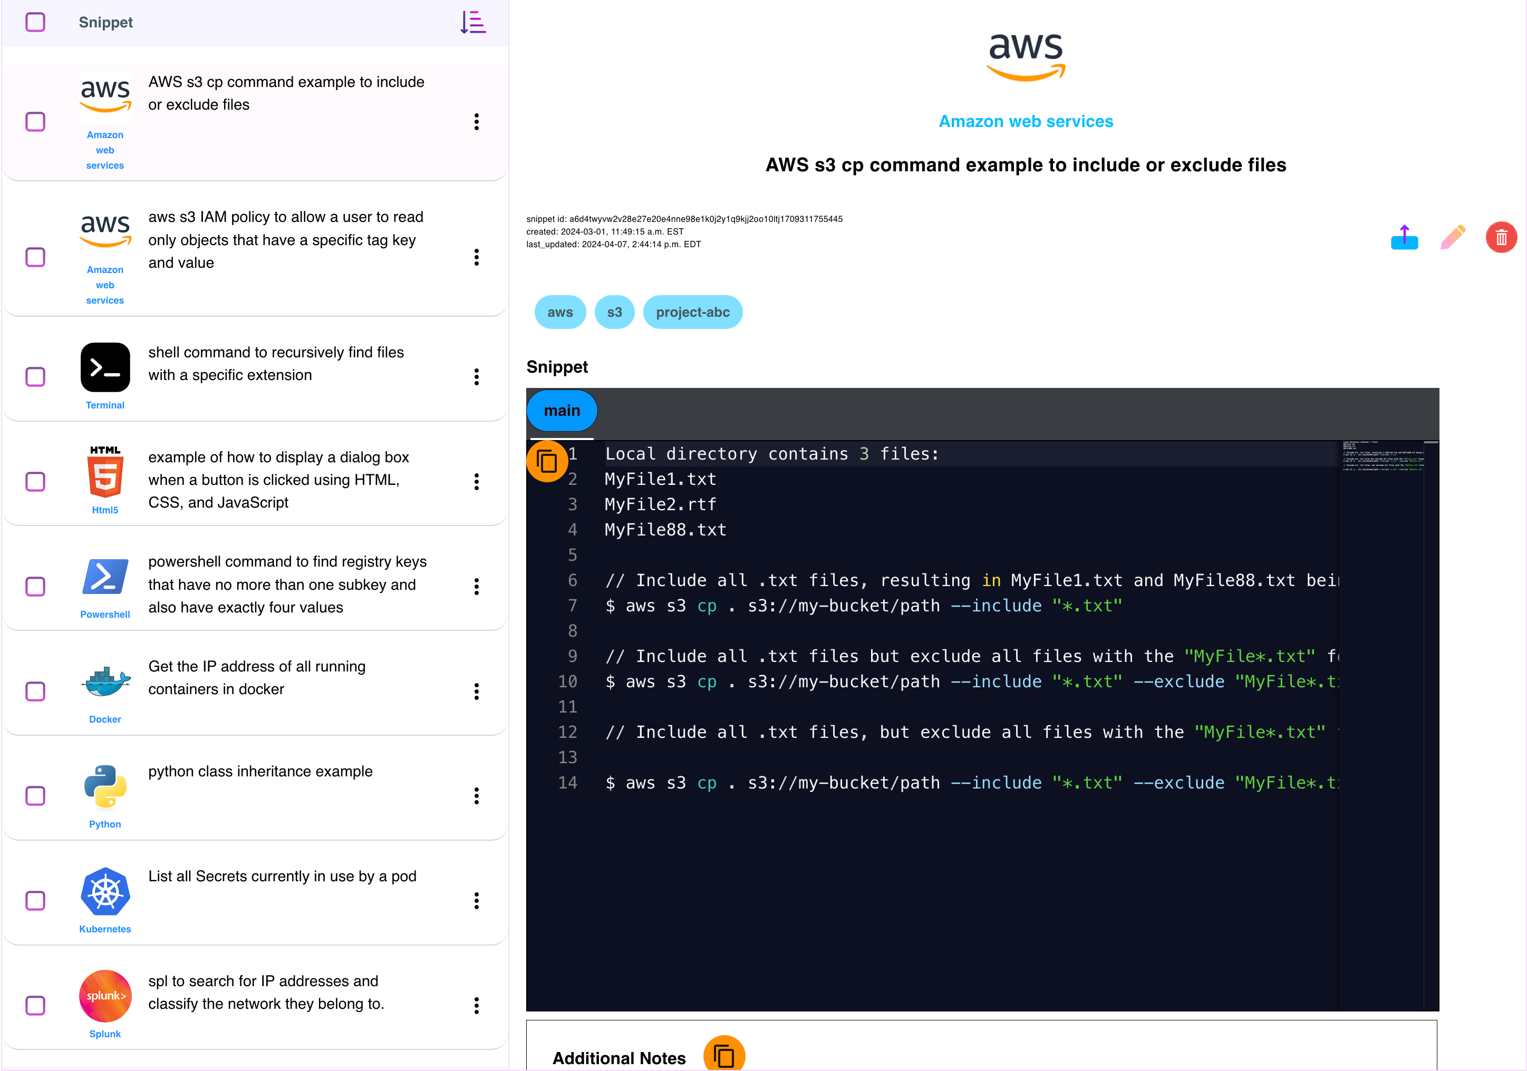Click the Kubernetes wheel icon
1527x1071 pixels.
(x=104, y=892)
